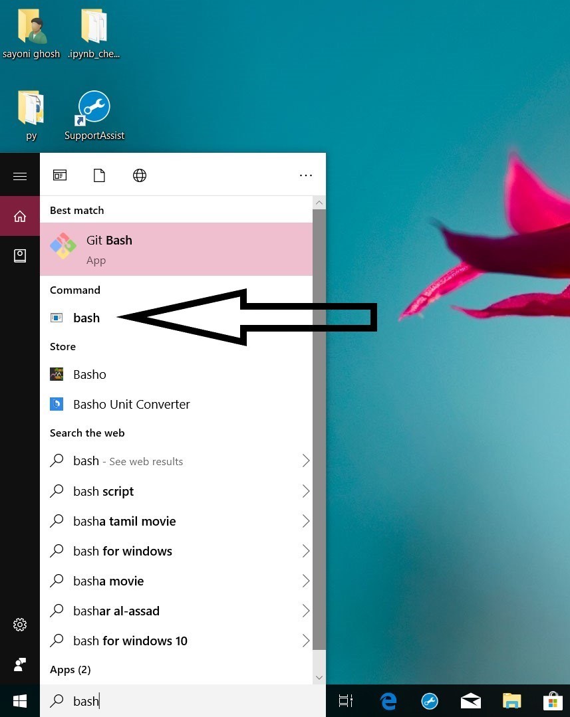Click the Basho Unit Converter icon

[57, 404]
